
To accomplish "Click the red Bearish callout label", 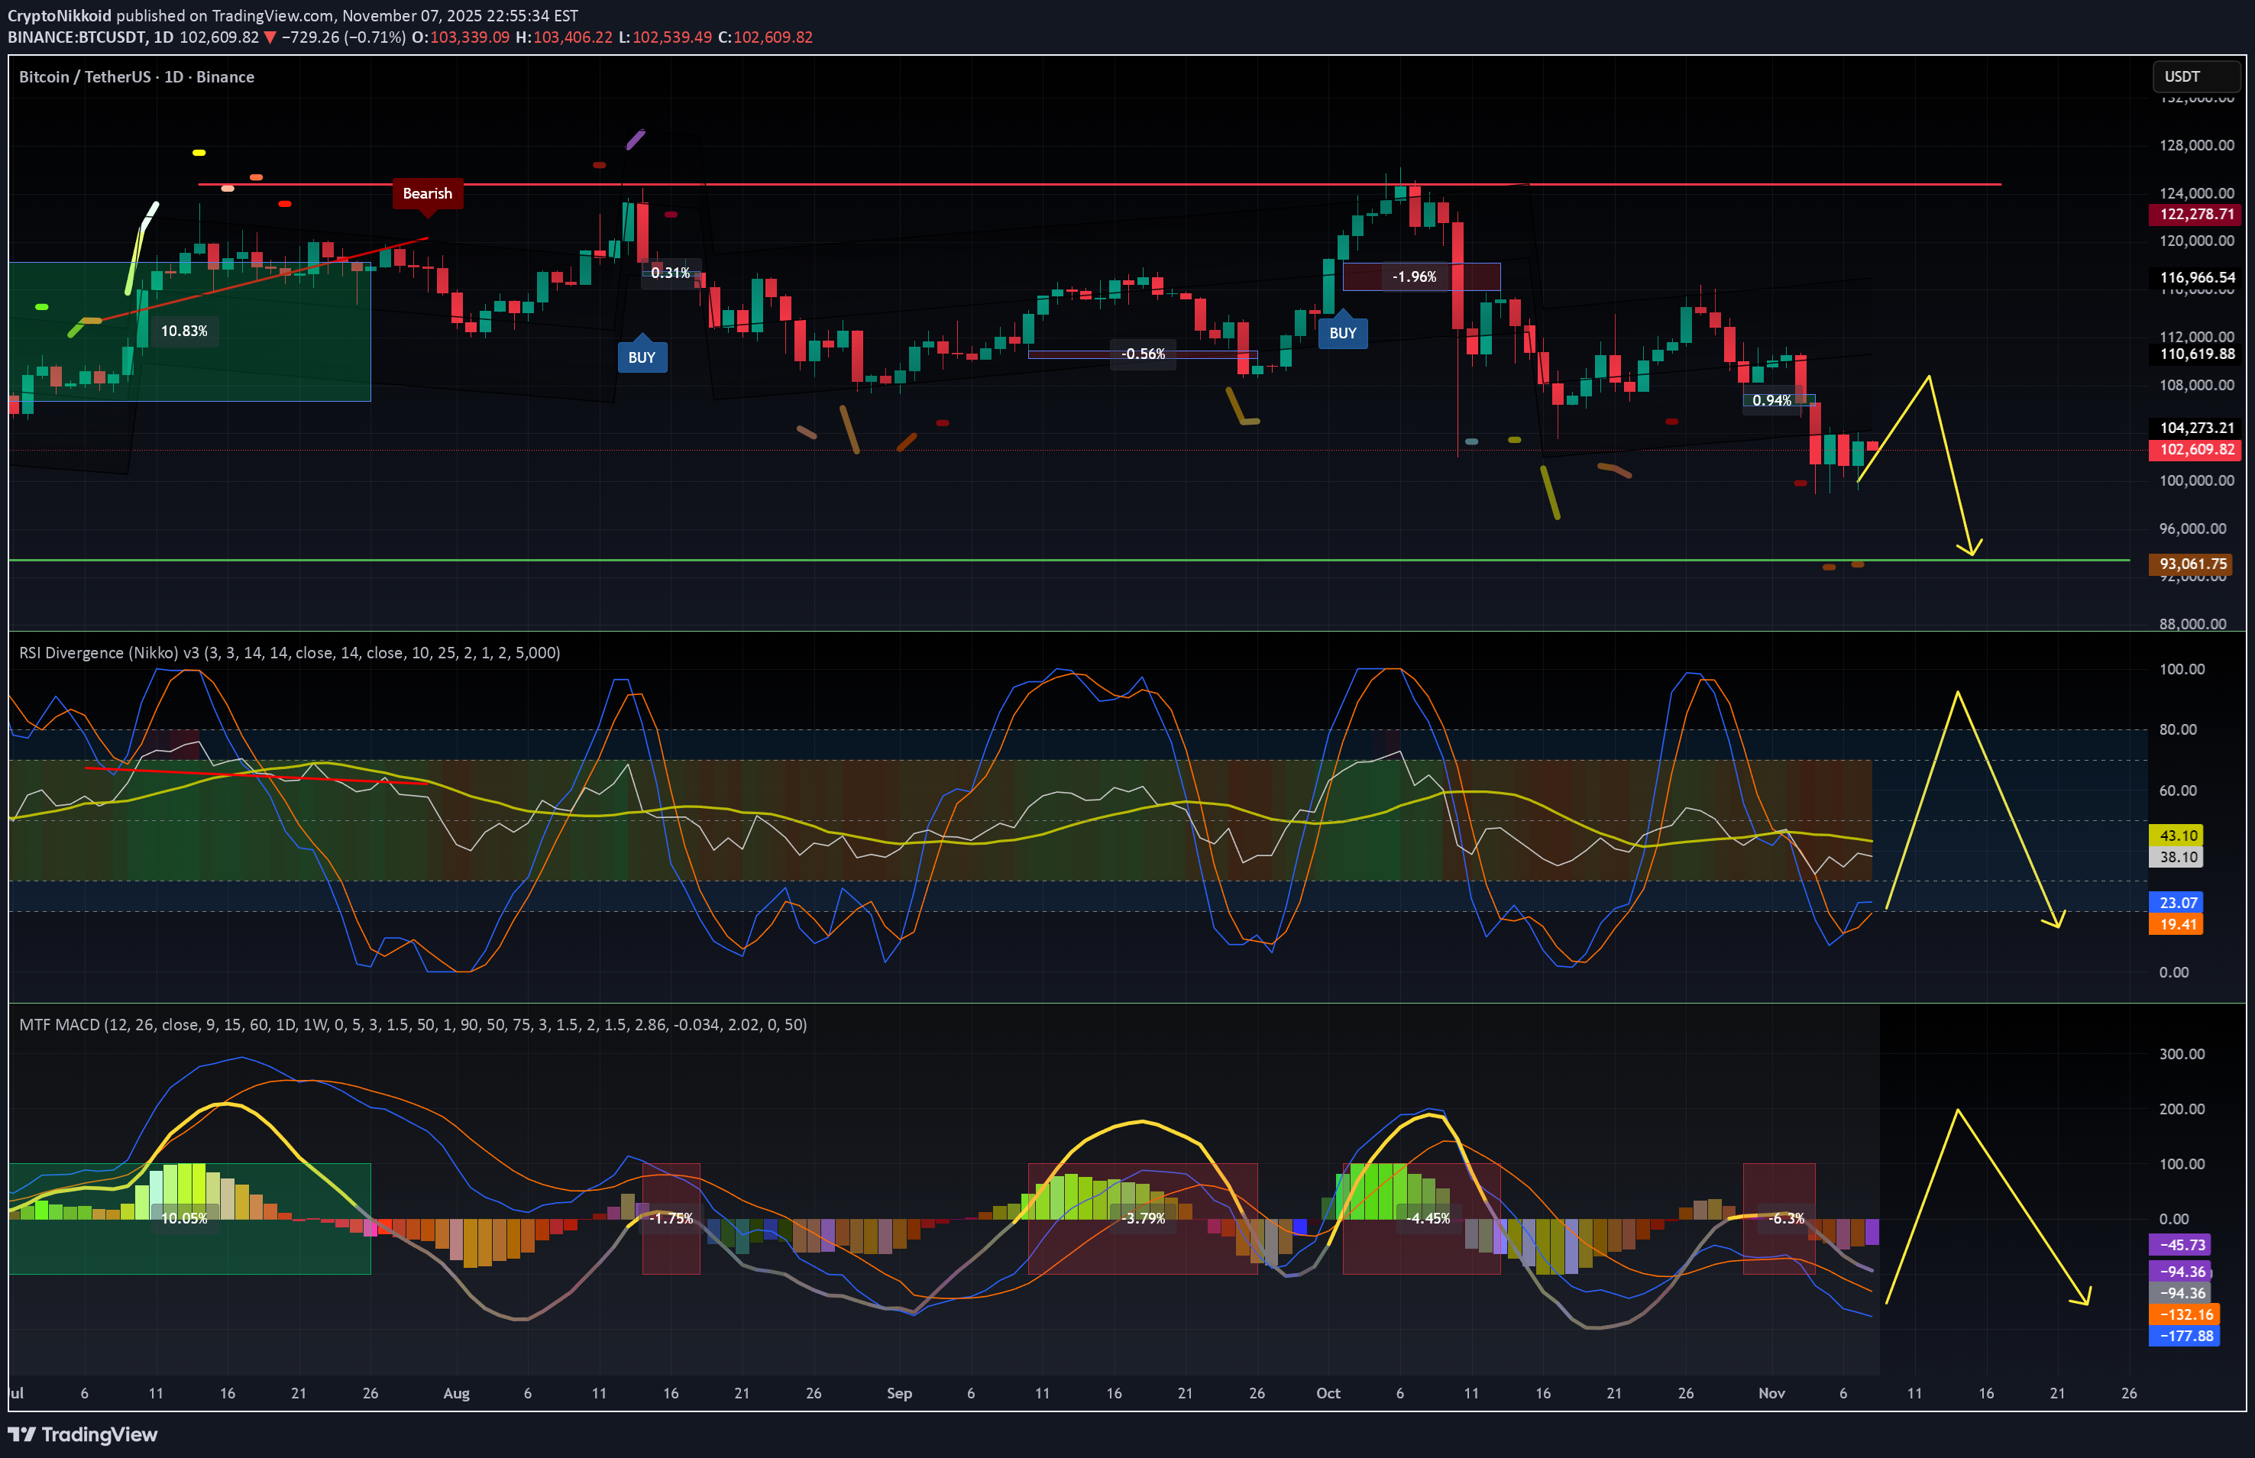I will pos(427,193).
